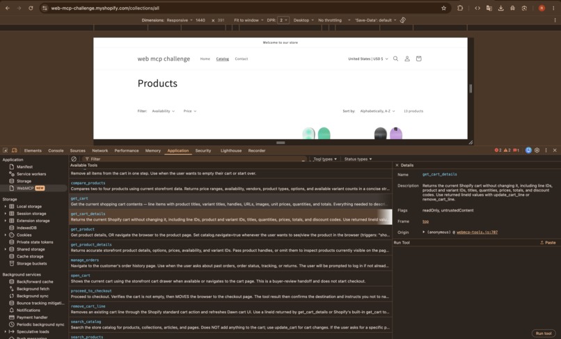Open the browser extensions puzzle icon
The image size is (561, 339).
(460, 8)
